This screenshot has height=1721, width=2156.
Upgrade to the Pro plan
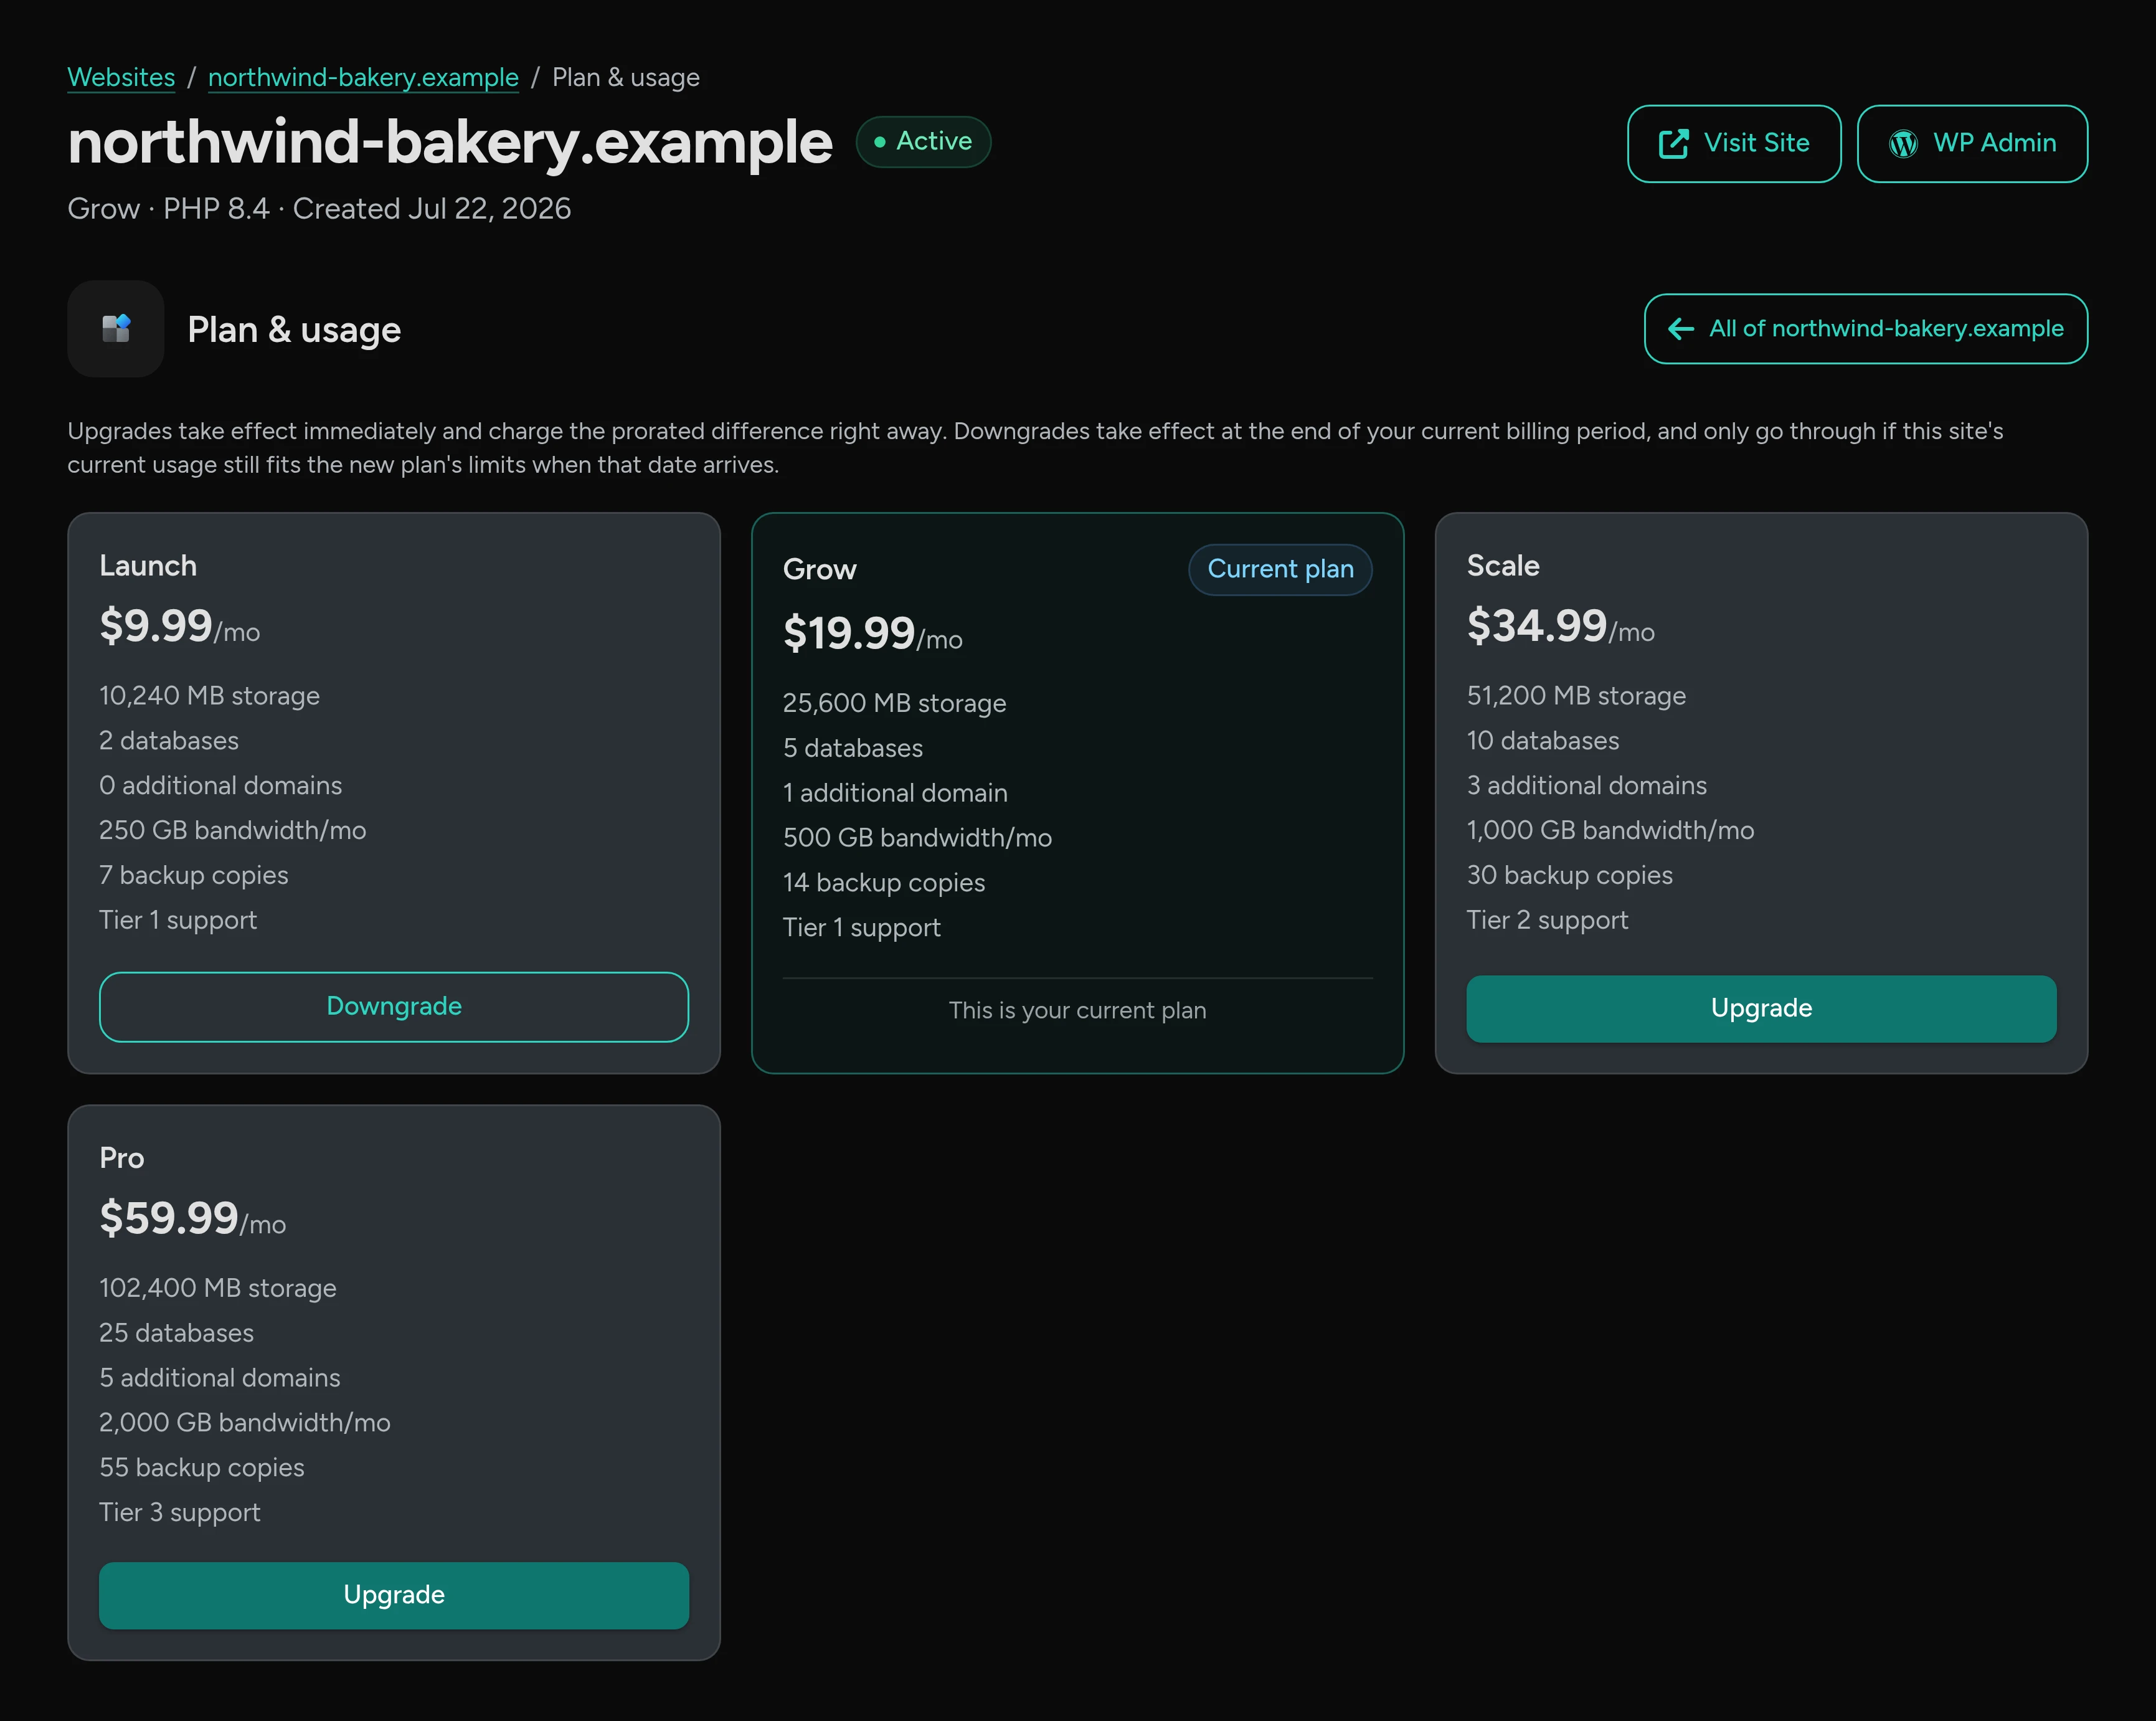click(393, 1595)
